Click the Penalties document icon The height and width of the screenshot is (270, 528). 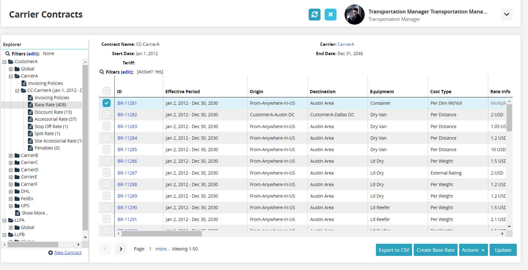pyautogui.click(x=30, y=148)
